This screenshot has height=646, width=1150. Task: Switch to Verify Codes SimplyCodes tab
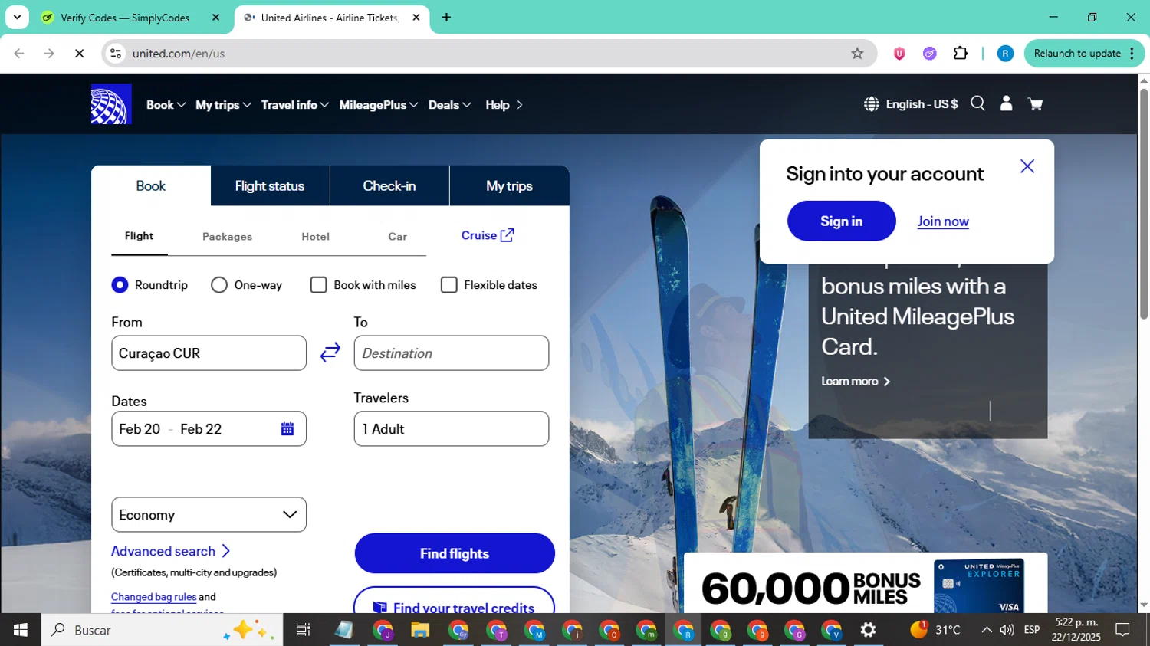tap(124, 18)
